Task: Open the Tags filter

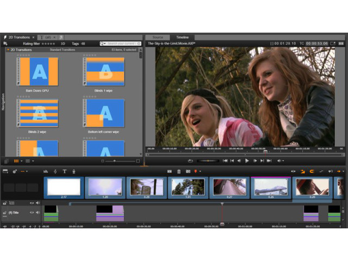Action: pos(78,43)
